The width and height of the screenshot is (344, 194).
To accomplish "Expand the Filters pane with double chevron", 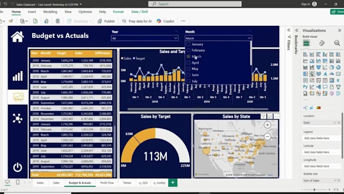I will [x=289, y=30].
